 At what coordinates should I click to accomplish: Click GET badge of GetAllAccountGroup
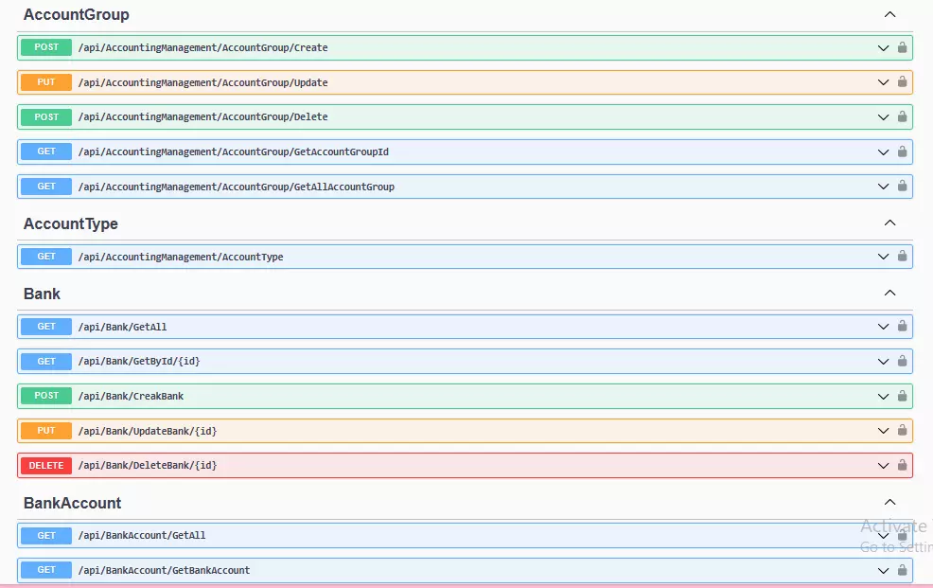(x=46, y=187)
